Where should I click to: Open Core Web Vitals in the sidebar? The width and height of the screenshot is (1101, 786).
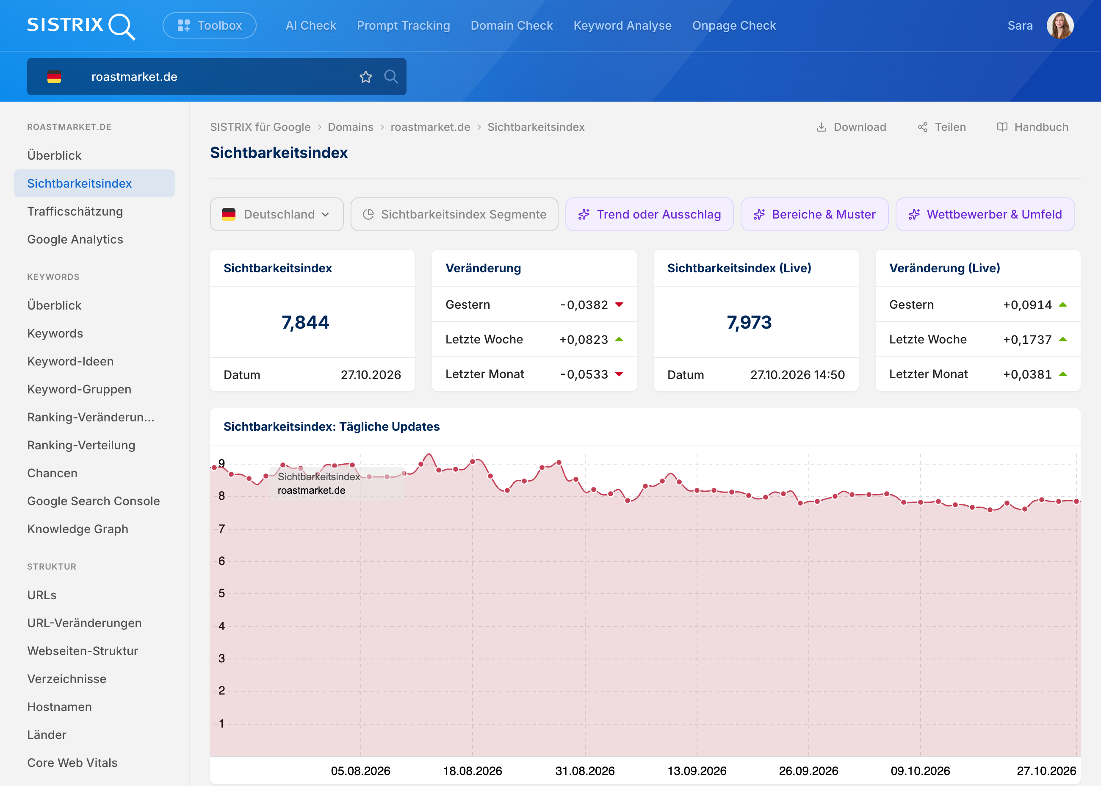94,763
